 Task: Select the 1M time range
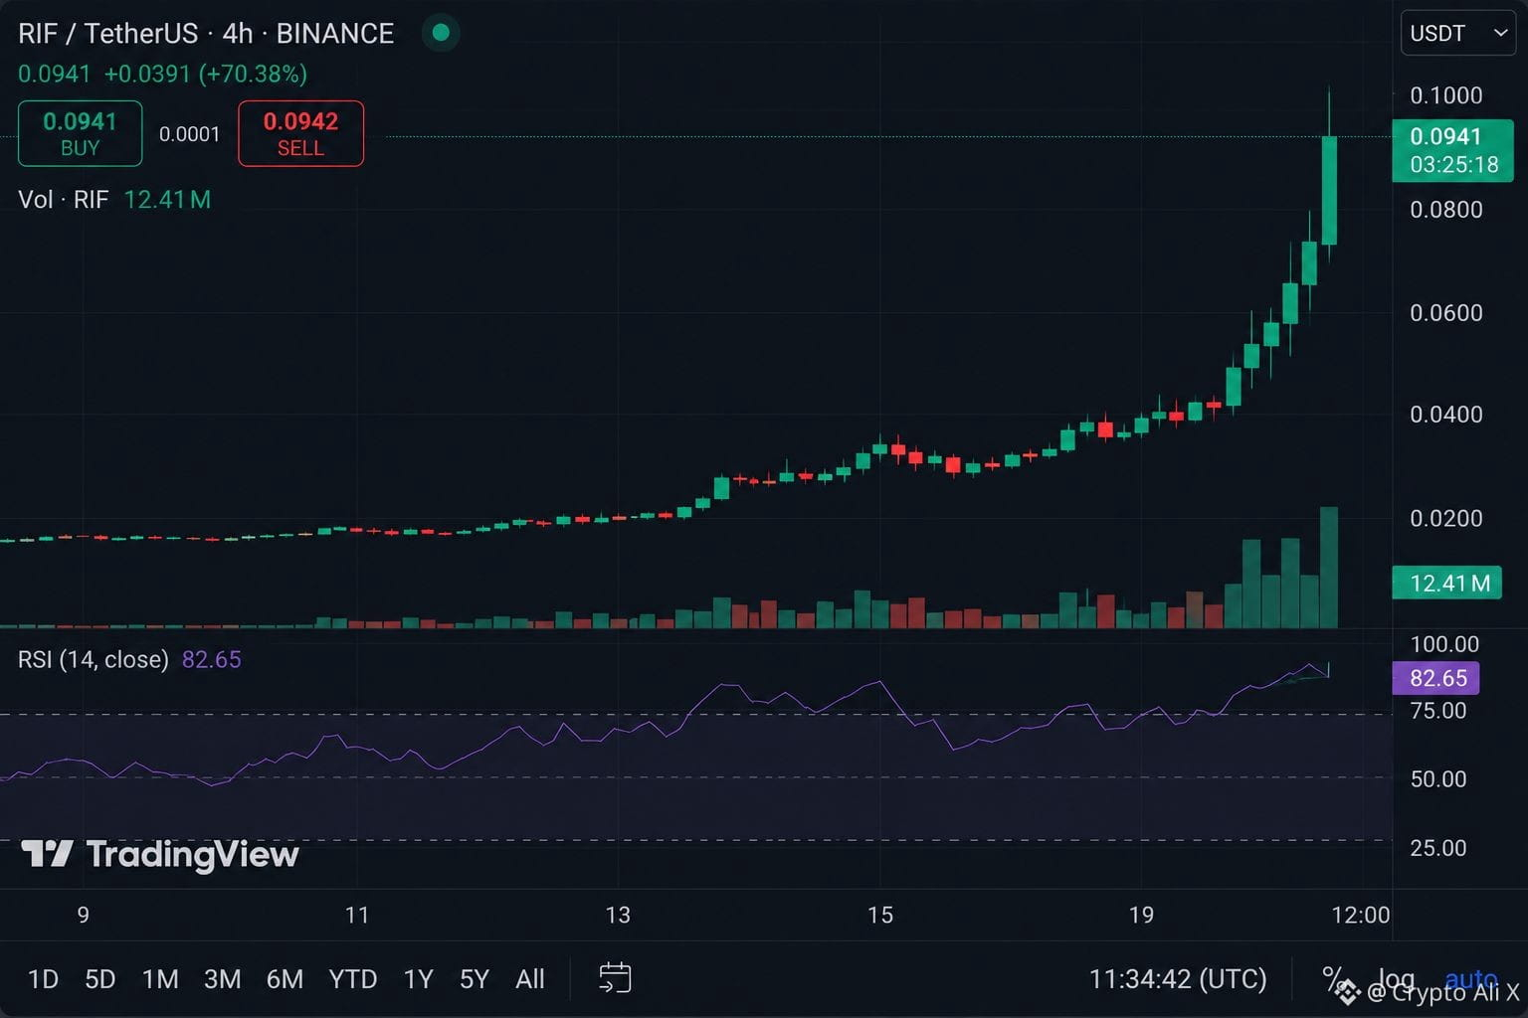click(160, 979)
